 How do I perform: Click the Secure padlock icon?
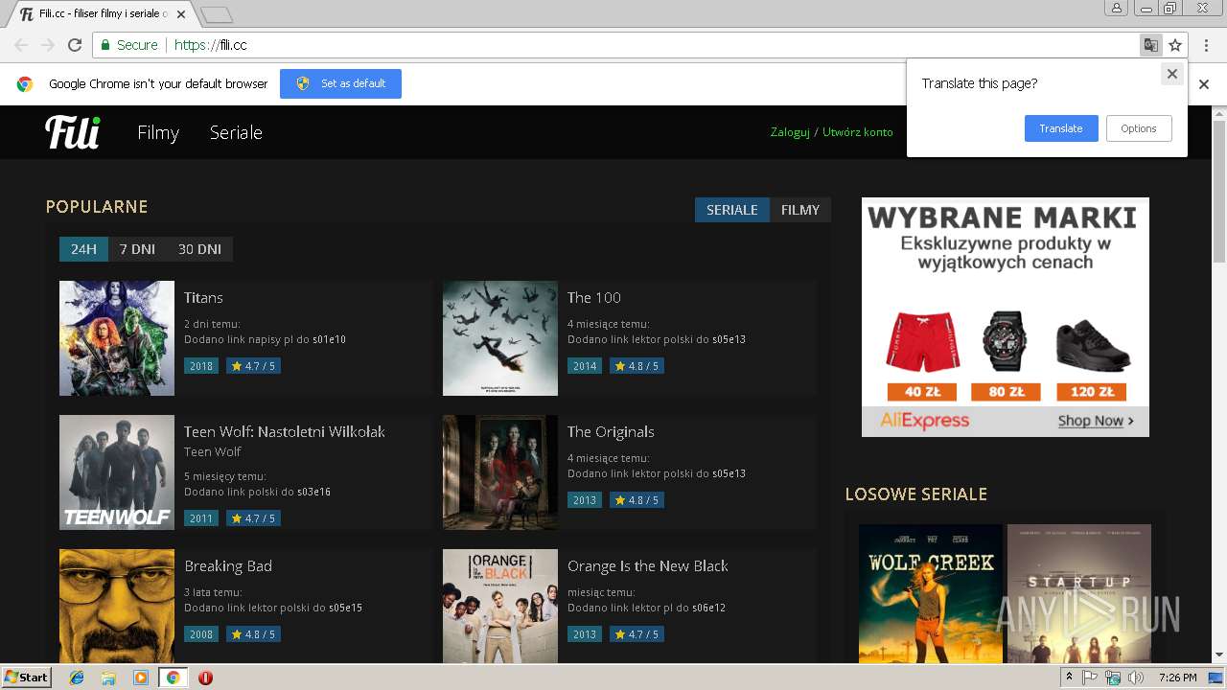[x=105, y=45]
